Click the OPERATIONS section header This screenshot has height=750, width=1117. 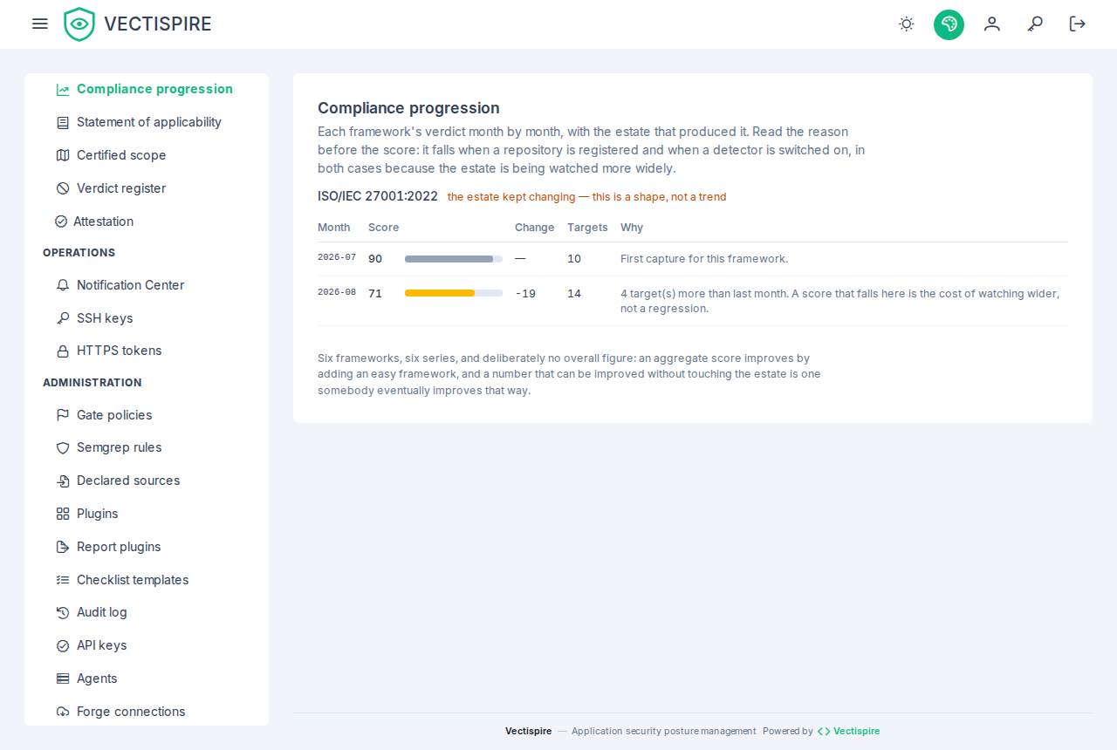coord(79,253)
